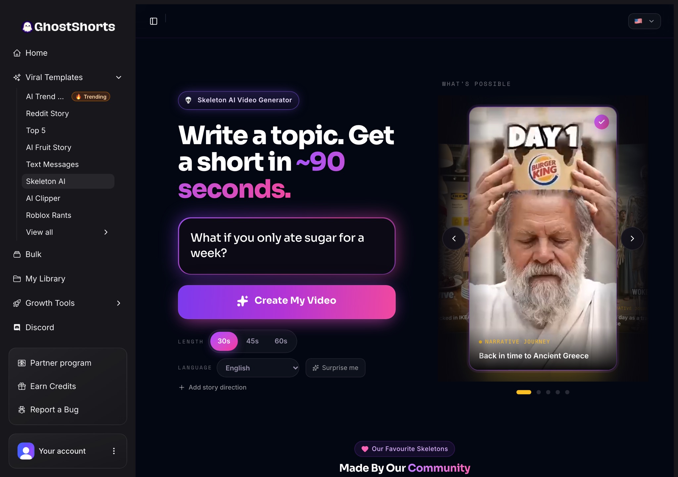This screenshot has width=678, height=477.
Task: Go to previous carousel slide
Action: point(454,238)
